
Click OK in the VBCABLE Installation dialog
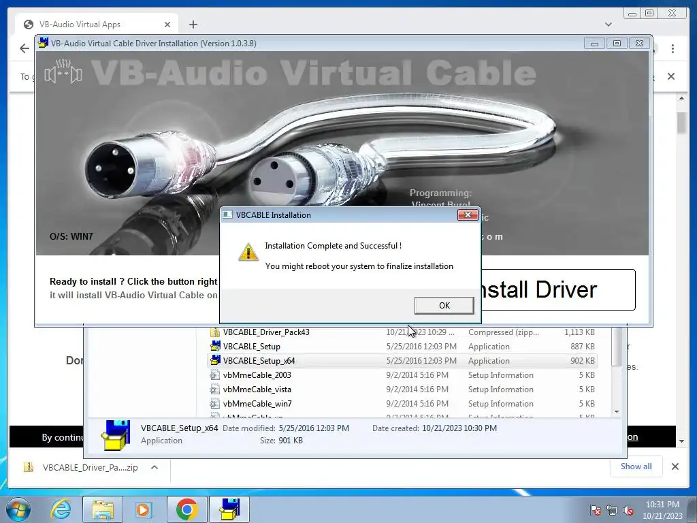pos(444,306)
